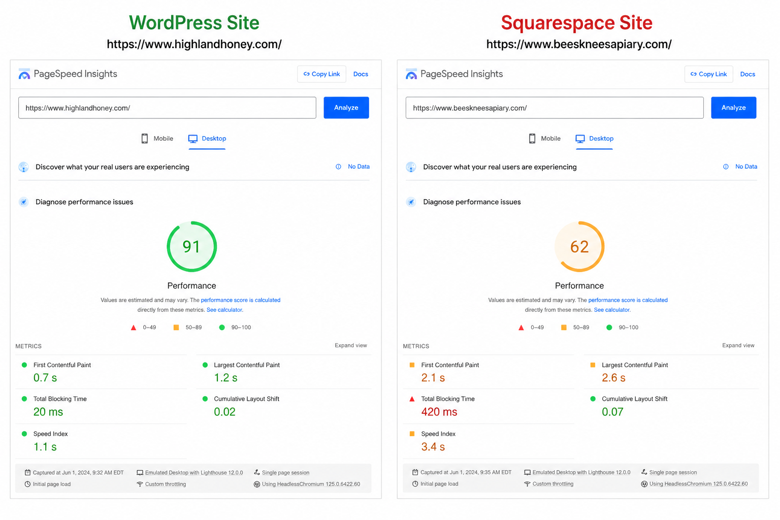This screenshot has width=780, height=520.
Task: Click the URL field containing beeskneesapiary.com
Action: pos(555,108)
